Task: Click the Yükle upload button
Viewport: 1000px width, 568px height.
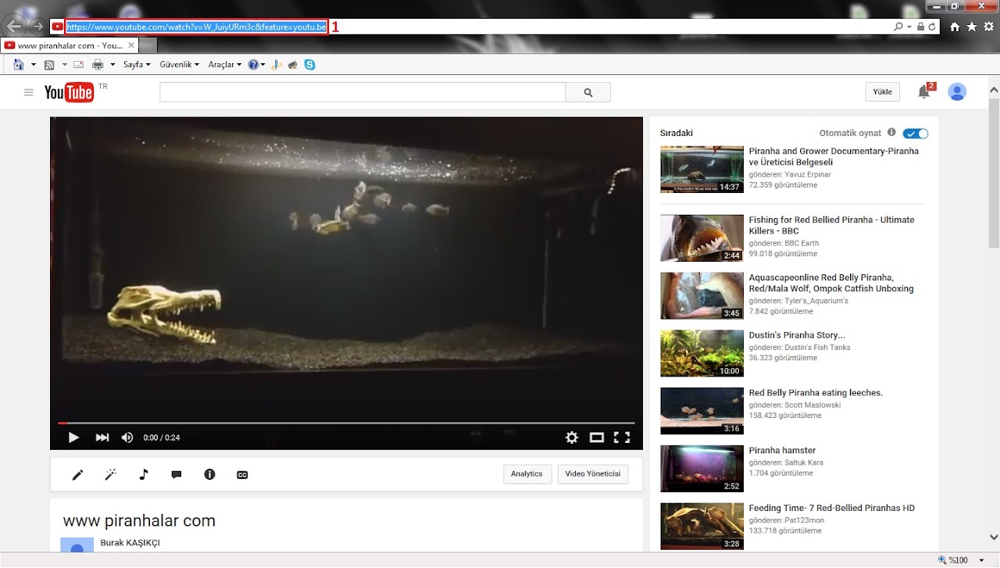Action: pyautogui.click(x=882, y=92)
